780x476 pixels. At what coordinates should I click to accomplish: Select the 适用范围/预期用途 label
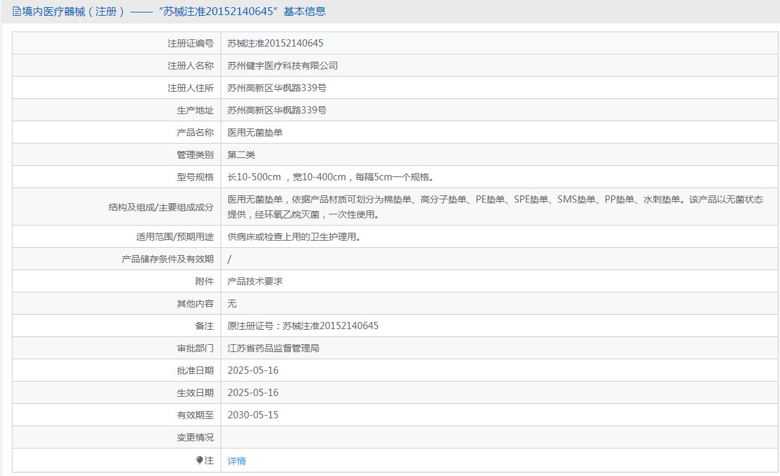pyautogui.click(x=175, y=237)
